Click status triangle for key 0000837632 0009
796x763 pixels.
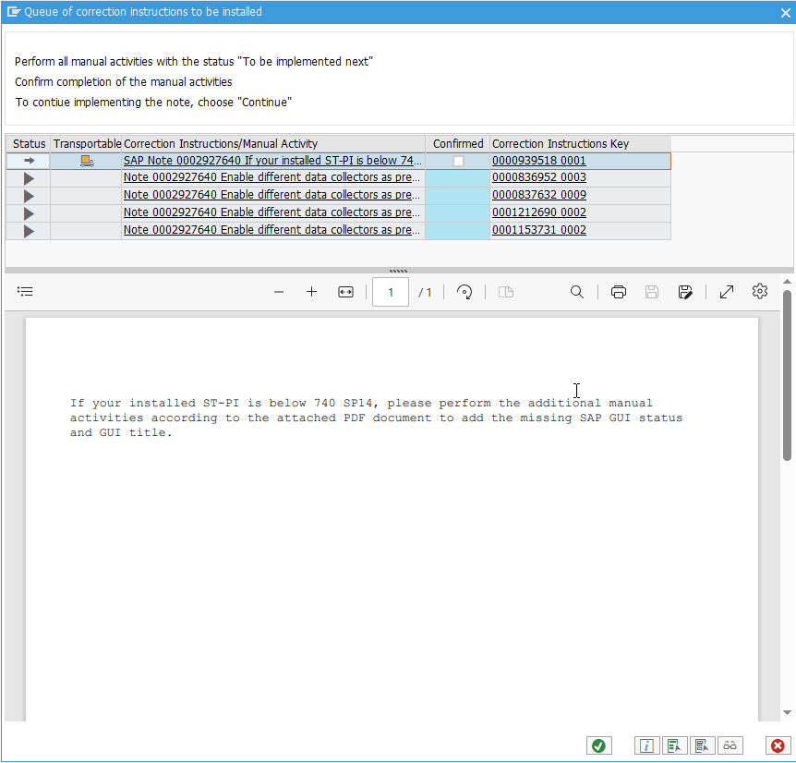[29, 196]
